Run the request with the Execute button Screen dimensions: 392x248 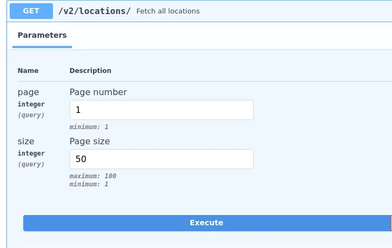pyautogui.click(x=208, y=223)
